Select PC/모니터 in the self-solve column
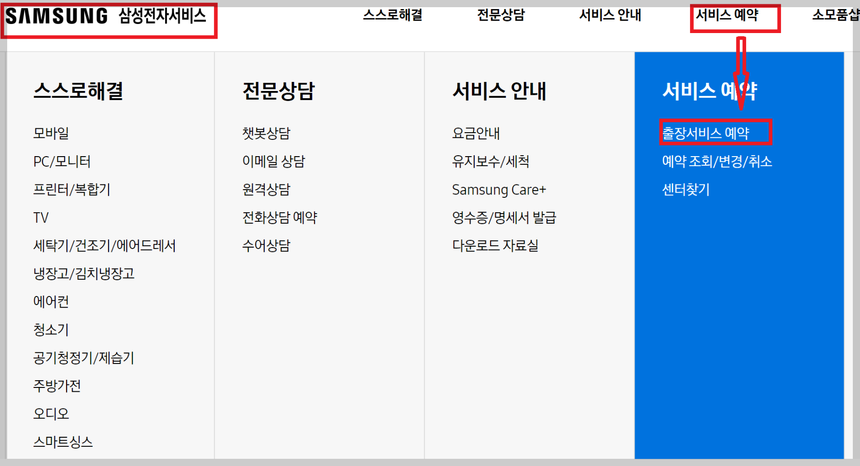The width and height of the screenshot is (860, 466). click(63, 161)
